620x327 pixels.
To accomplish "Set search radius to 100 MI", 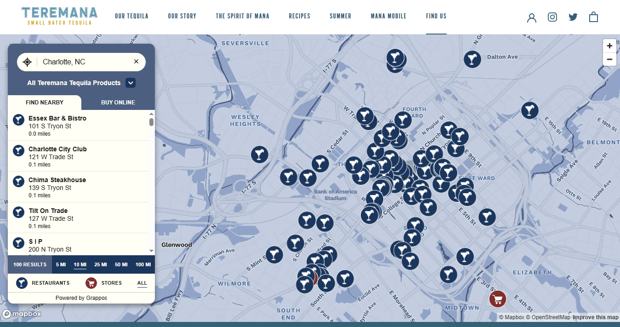I will [143, 264].
